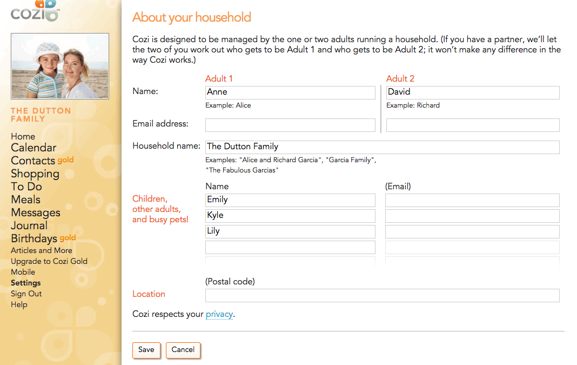Viewport: 577px width, 365px height.
Task: Click the 'Location' label
Action: [149, 294]
